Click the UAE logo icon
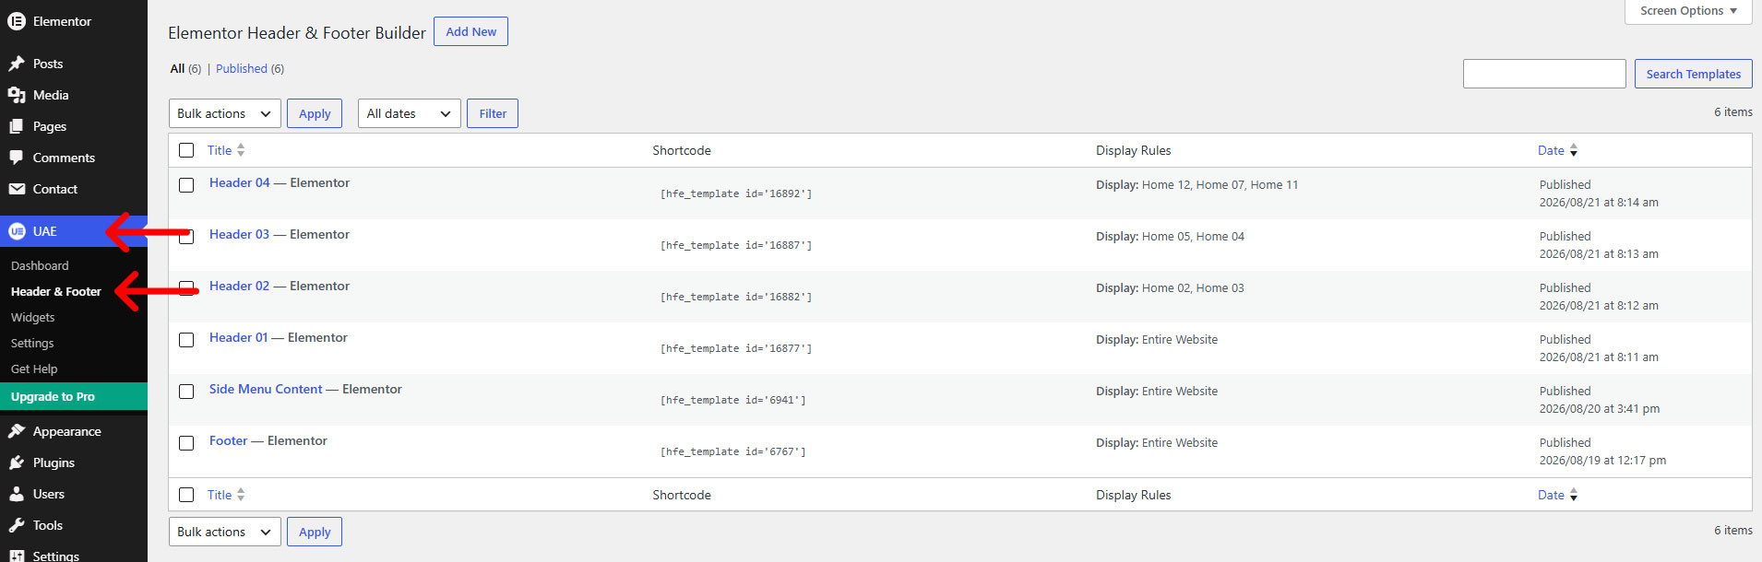 coord(17,231)
